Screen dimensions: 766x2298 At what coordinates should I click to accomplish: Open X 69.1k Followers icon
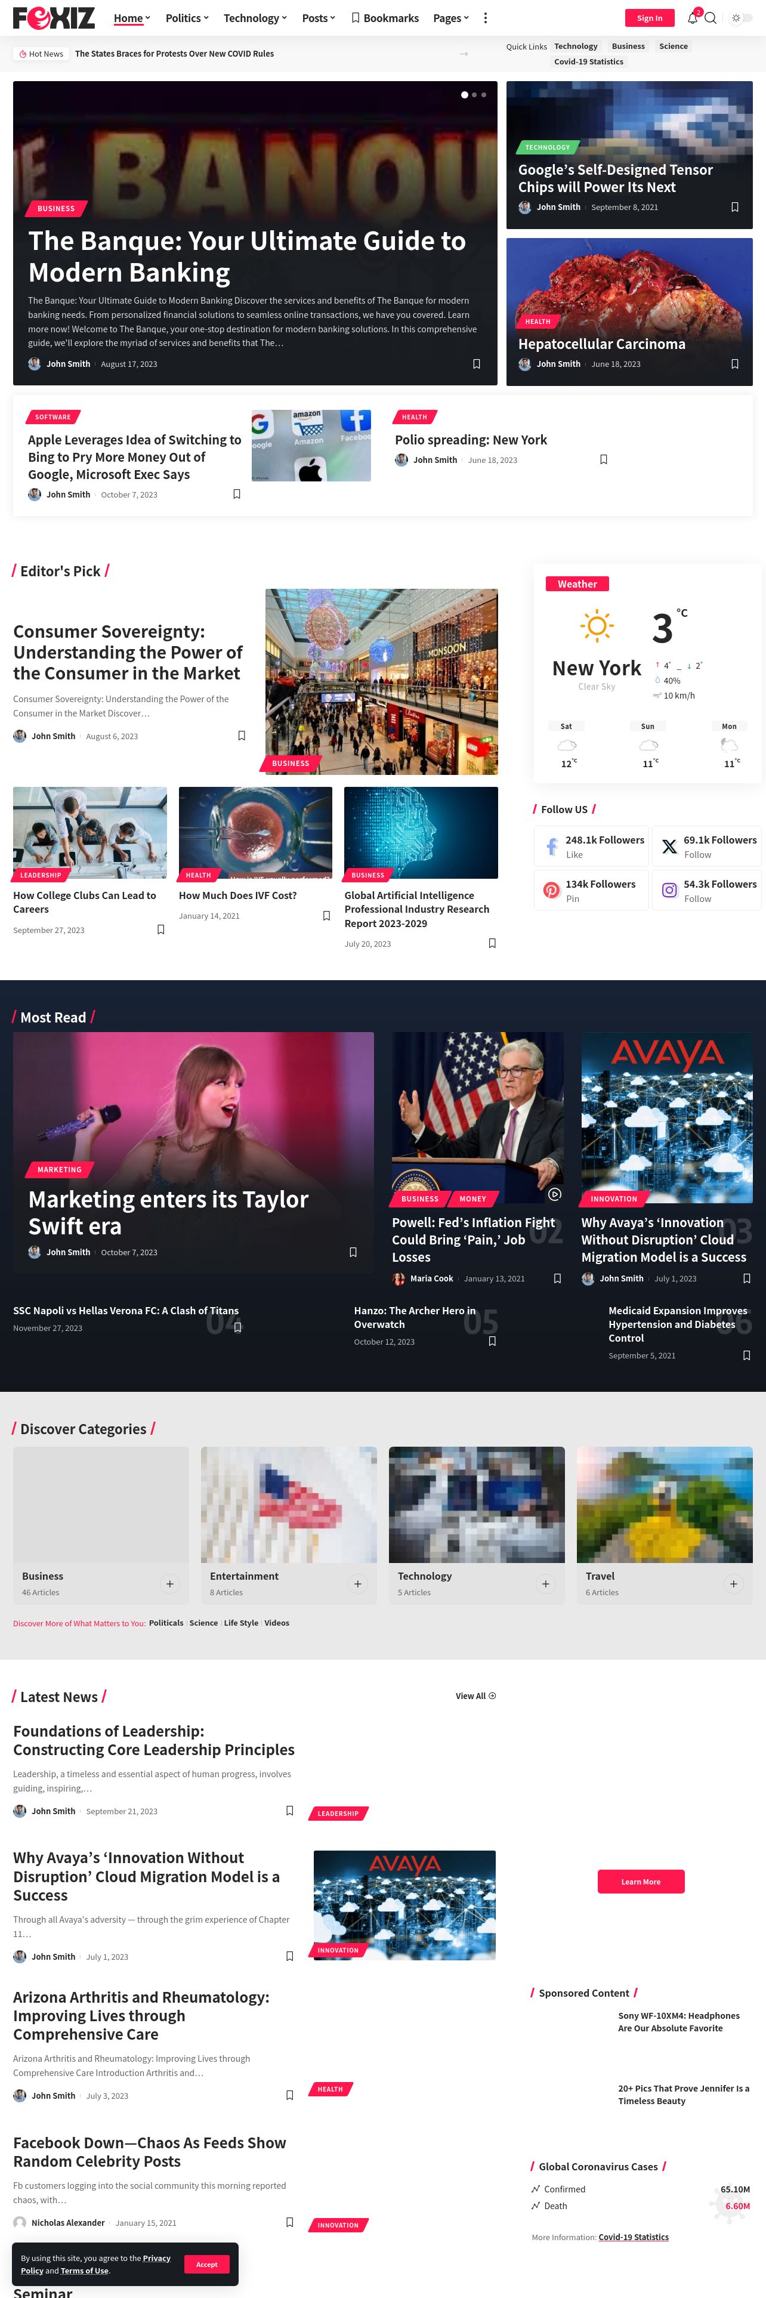(x=670, y=847)
